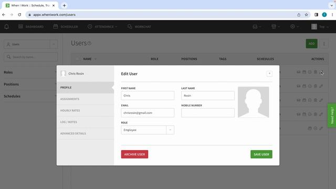Open the tab search chevron
Image resolution: width=336 pixels, height=189 pixels.
(x=331, y=6)
